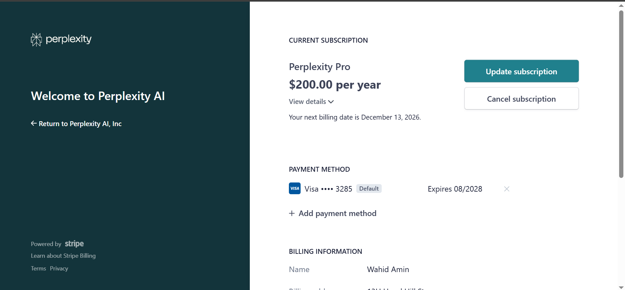The width and height of the screenshot is (625, 290).
Task: Click the Default badge on the Visa card
Action: coord(369,189)
